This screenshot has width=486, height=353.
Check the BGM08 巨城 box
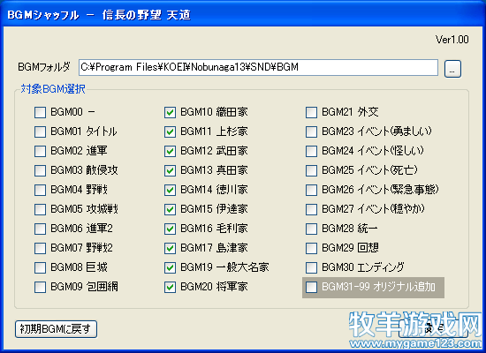click(x=40, y=267)
